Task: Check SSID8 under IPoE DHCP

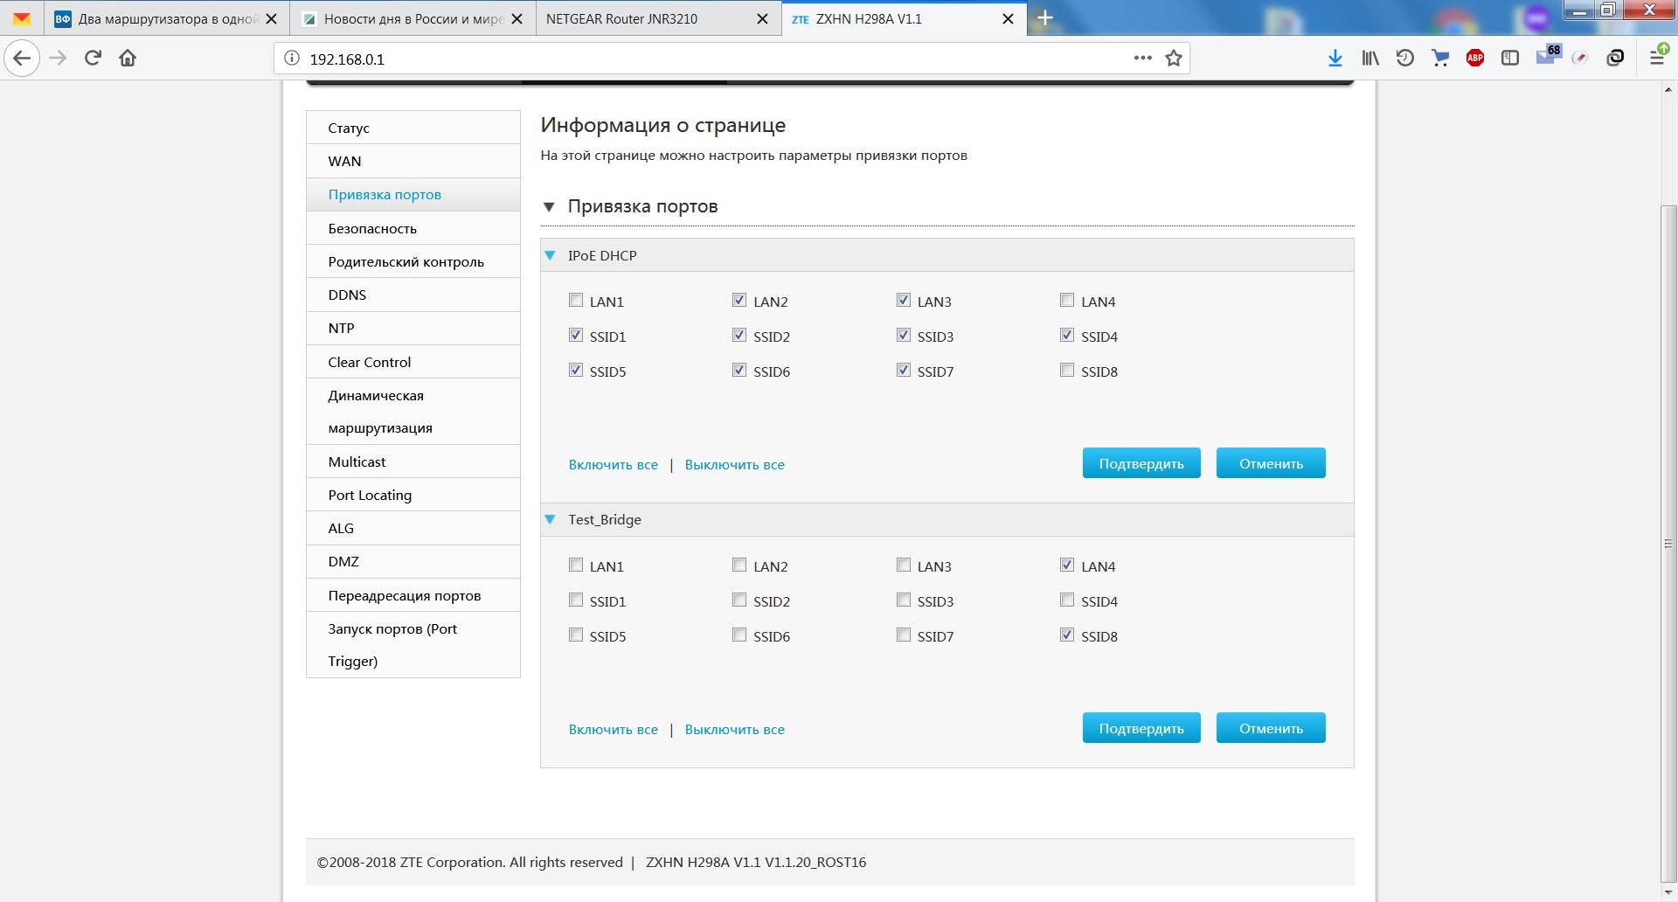Action: click(1067, 371)
